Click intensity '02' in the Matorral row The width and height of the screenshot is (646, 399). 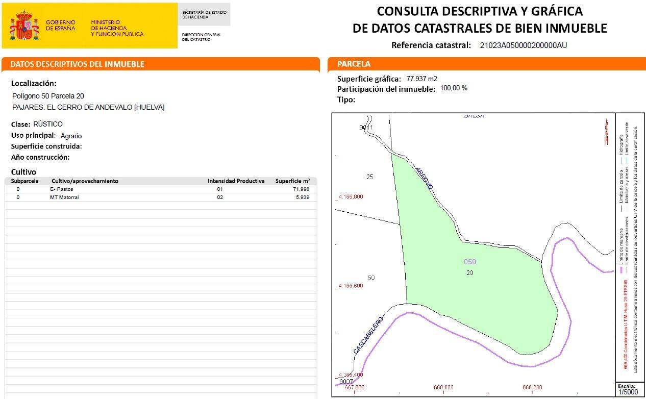click(x=220, y=197)
